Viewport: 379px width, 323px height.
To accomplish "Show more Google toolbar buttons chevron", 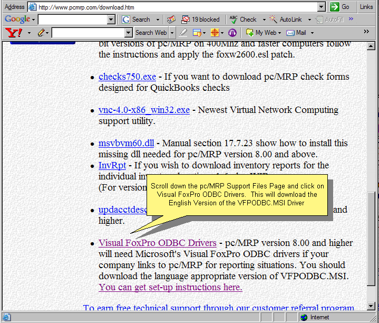I will pyautogui.click(x=351, y=18).
